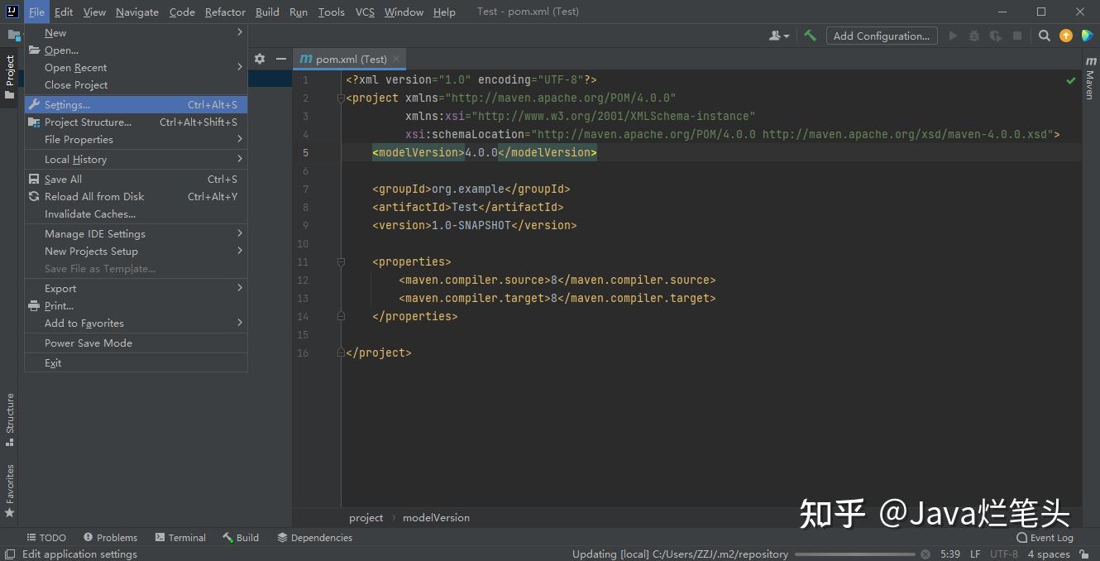Click Add Configuration... button
The height and width of the screenshot is (561, 1100).
[882, 36]
